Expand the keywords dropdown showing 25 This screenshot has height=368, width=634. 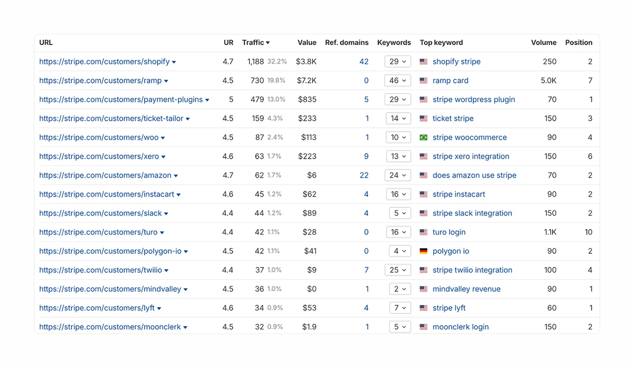[x=397, y=270]
